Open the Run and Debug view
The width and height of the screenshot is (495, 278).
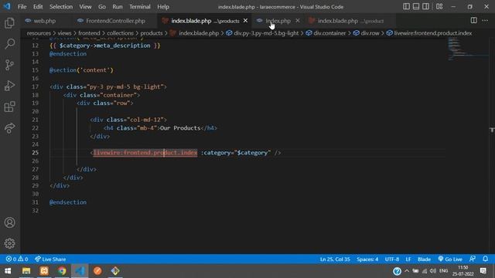click(x=9, y=86)
